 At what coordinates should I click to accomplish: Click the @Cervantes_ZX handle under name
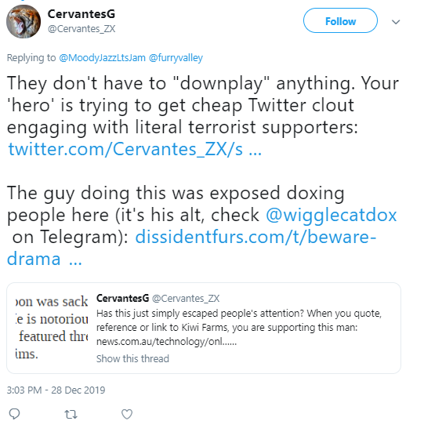(x=82, y=29)
